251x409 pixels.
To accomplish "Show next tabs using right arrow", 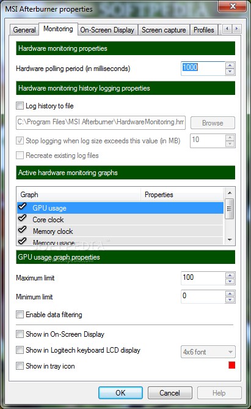I will [x=237, y=29].
